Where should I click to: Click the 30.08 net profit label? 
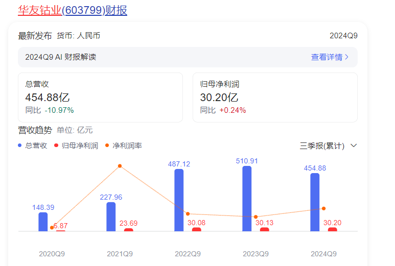pyautogui.click(x=197, y=223)
